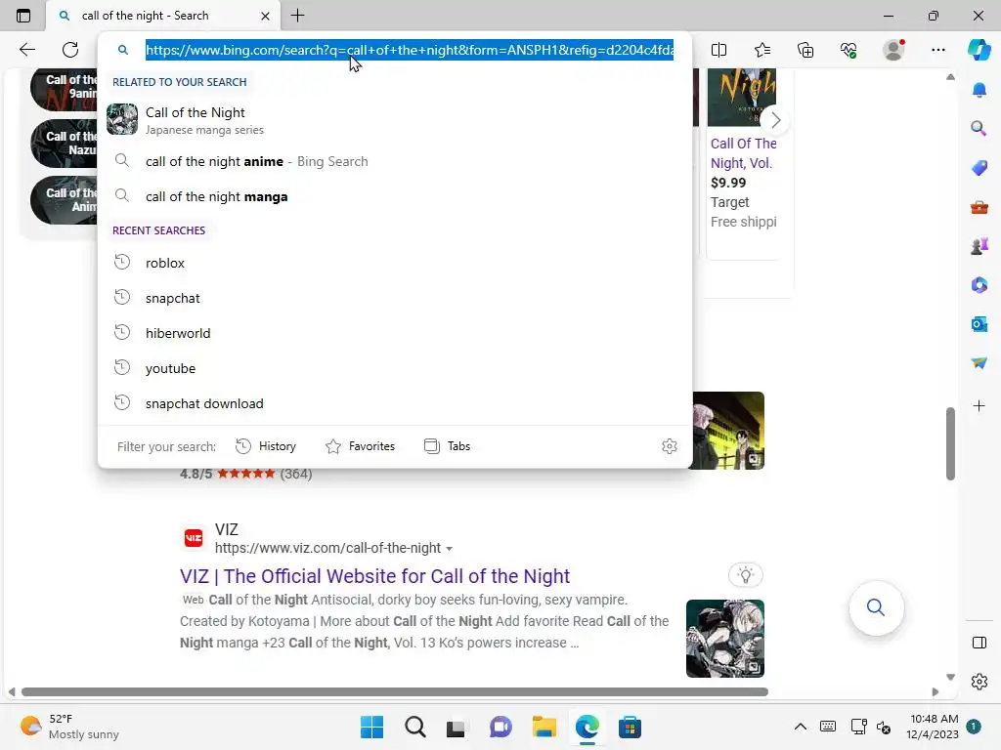Open a new tab with the plus button

point(297,16)
